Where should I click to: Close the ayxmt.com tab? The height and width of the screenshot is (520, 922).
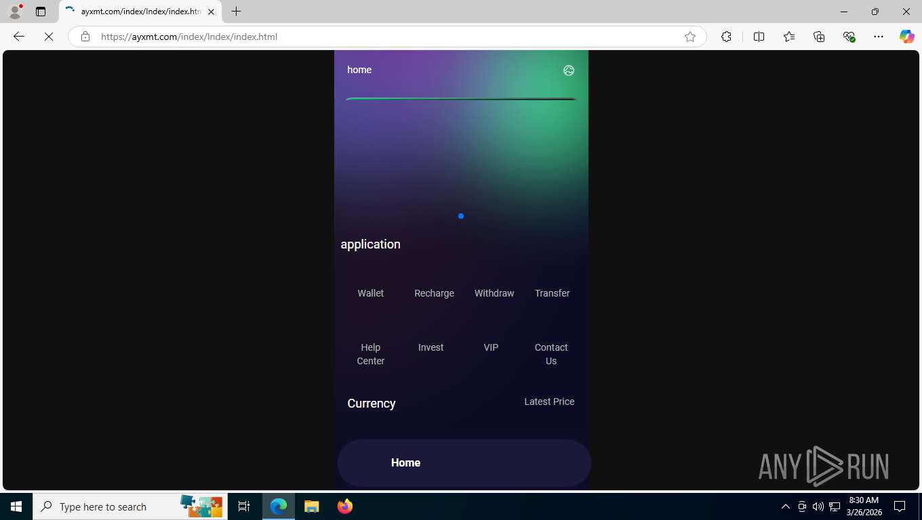point(211,12)
